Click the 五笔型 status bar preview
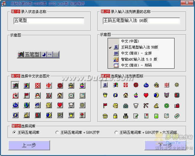 click(38, 55)
